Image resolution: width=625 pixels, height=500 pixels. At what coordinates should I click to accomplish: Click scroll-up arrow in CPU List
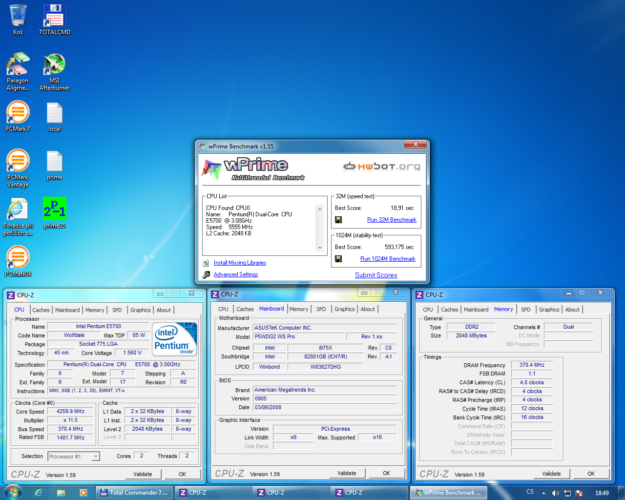pyautogui.click(x=320, y=208)
